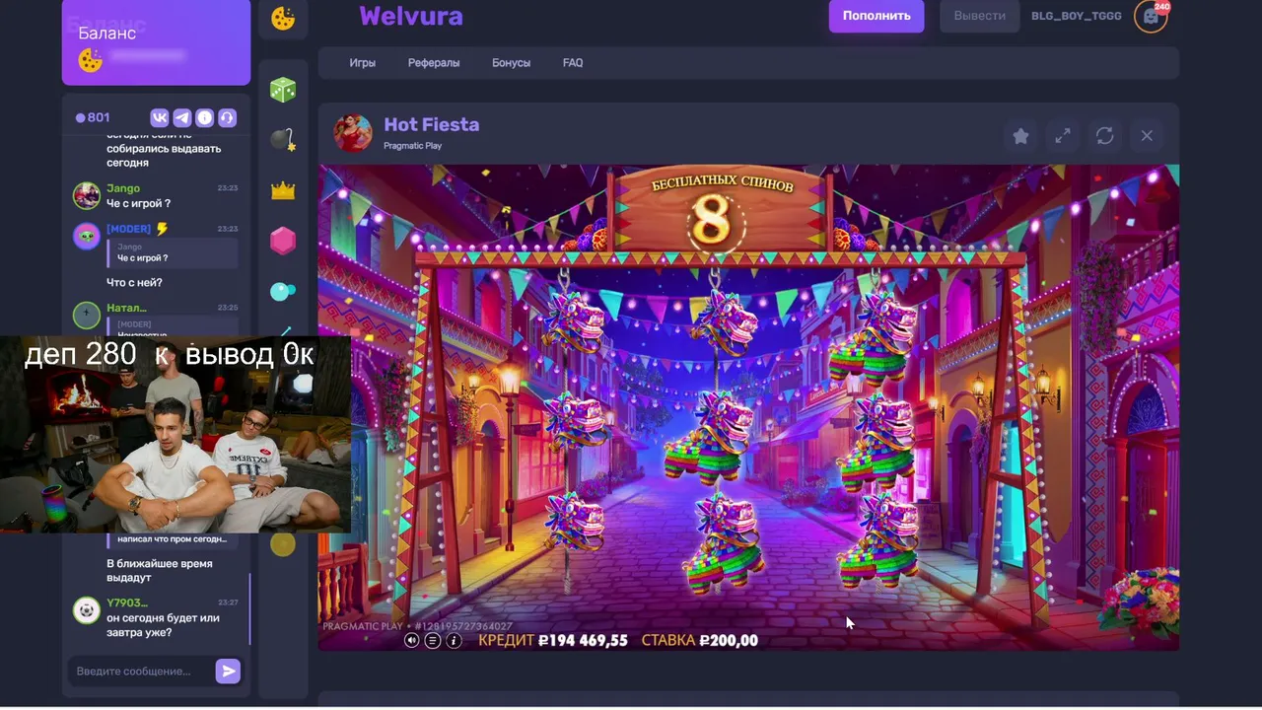Close the Hot Fiesta game panel
This screenshot has width=1262, height=710.
click(x=1147, y=136)
